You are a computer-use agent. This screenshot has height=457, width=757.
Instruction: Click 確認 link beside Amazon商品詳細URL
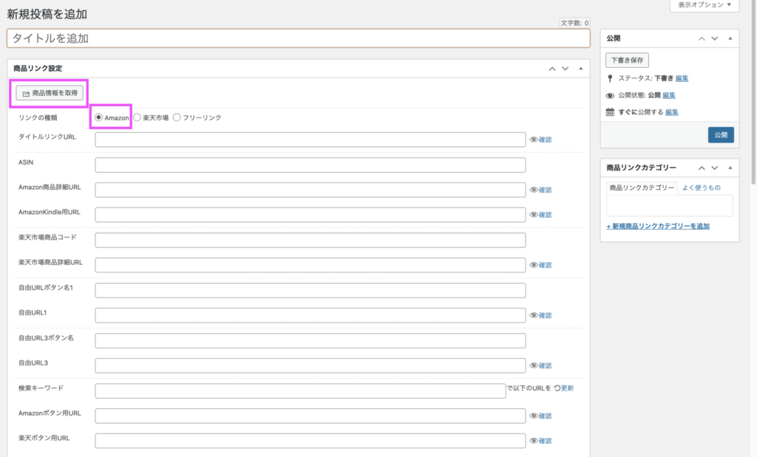pyautogui.click(x=545, y=190)
